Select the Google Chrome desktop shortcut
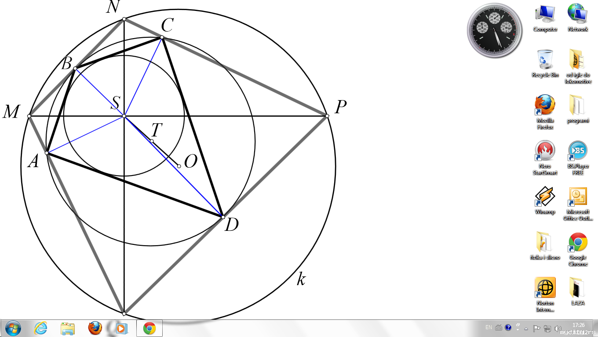 [x=578, y=249]
